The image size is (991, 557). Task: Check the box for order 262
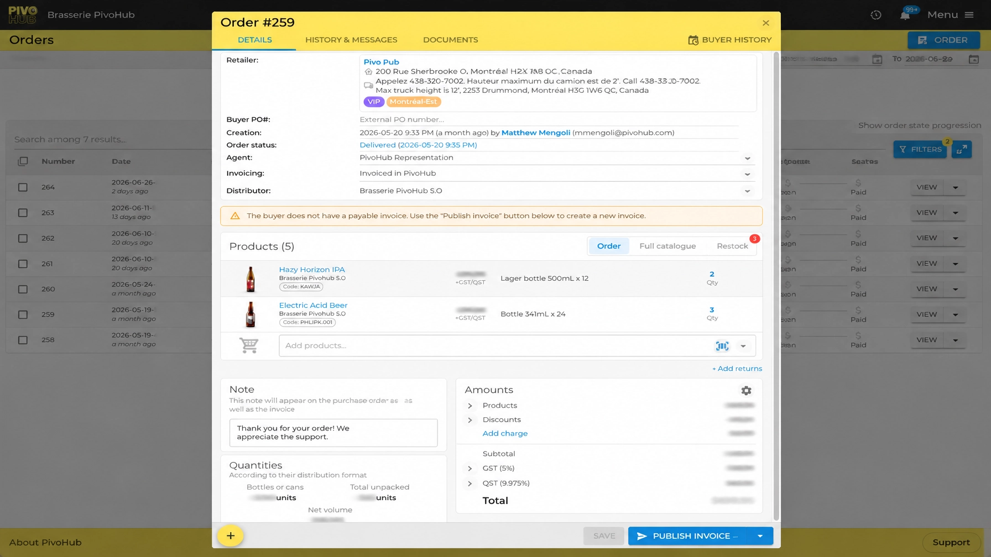[23, 238]
